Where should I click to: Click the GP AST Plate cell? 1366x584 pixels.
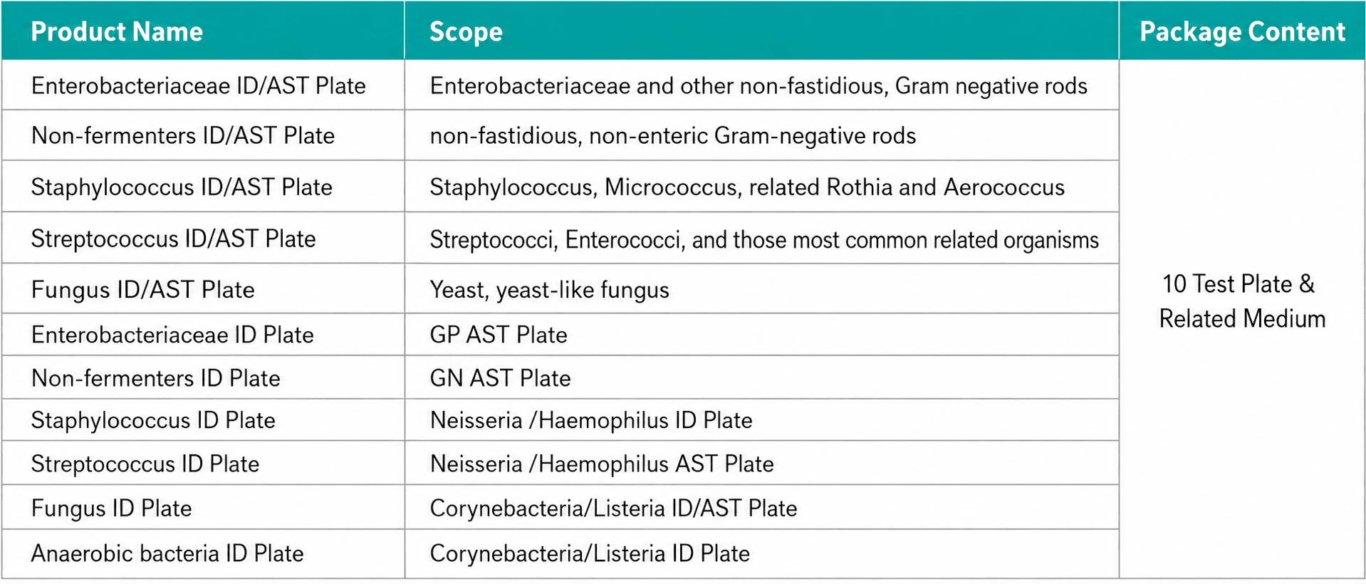pos(761,335)
